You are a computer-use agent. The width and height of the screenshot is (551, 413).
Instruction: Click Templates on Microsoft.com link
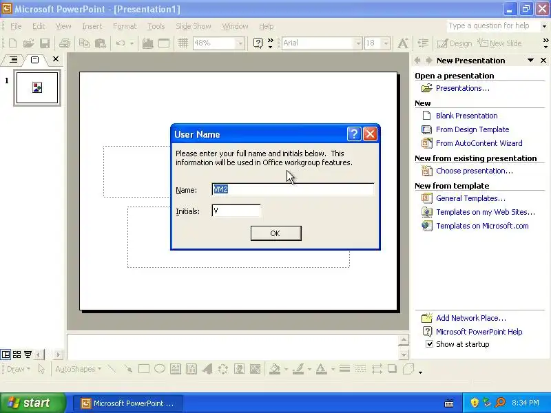(482, 226)
